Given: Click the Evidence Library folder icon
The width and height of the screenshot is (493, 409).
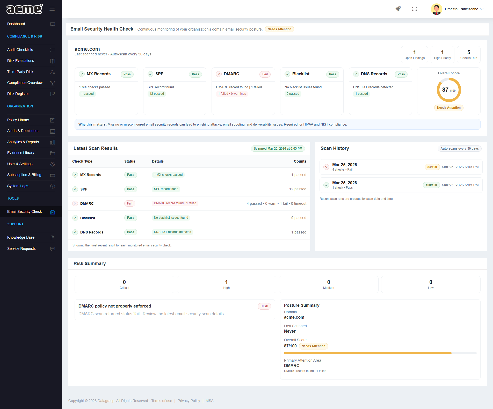Looking at the screenshot, I should click(x=53, y=153).
